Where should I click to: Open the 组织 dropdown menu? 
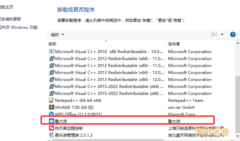click(x=57, y=35)
